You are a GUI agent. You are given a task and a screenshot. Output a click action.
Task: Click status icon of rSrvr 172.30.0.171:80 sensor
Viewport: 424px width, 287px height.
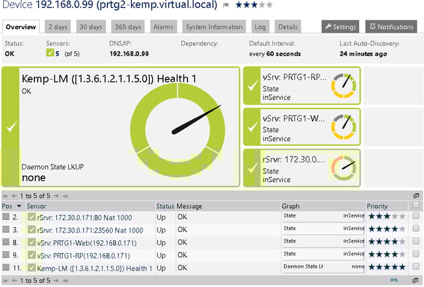click(x=32, y=217)
